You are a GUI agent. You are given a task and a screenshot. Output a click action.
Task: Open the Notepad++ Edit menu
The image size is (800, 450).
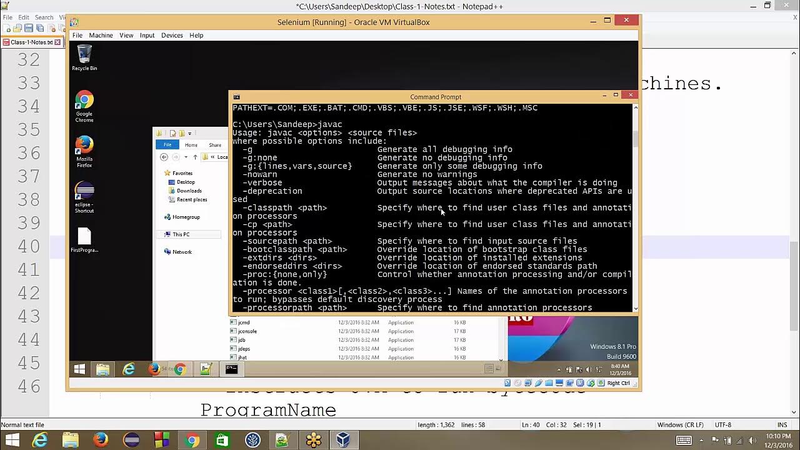(24, 17)
